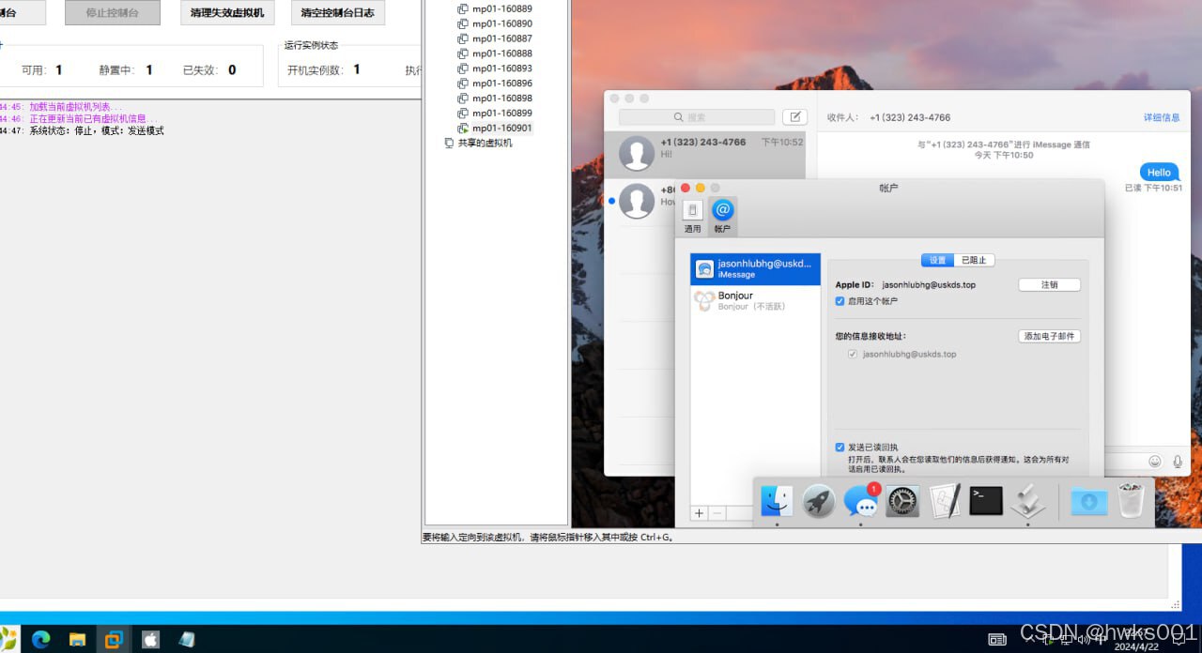Select virtual machine mp01-160889

(x=501, y=8)
